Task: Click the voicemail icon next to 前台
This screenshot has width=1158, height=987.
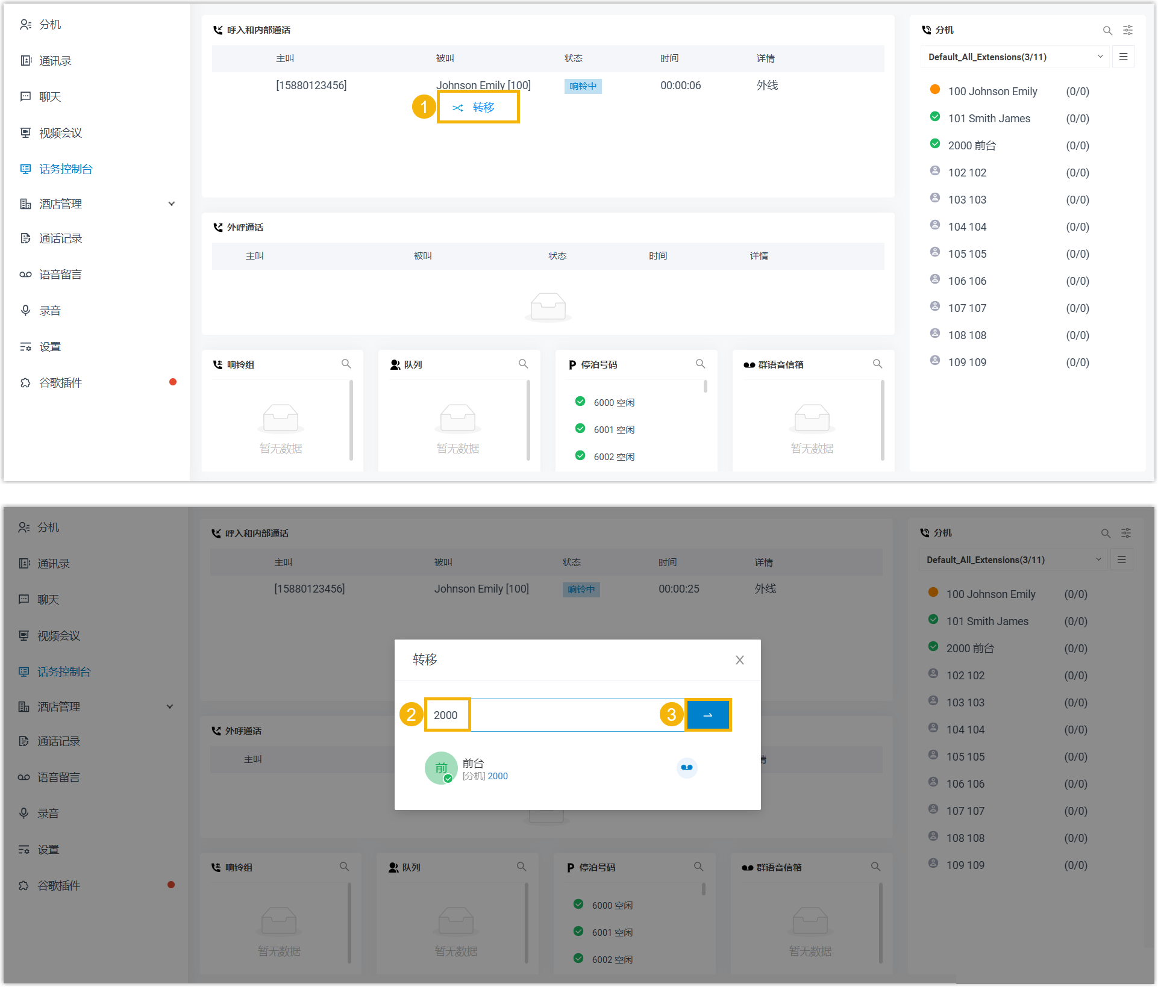Action: [x=686, y=767]
